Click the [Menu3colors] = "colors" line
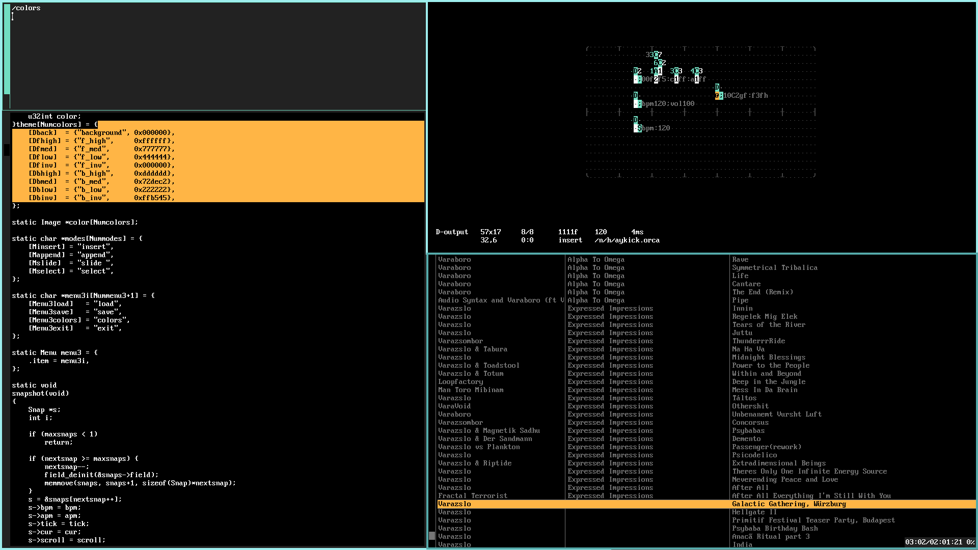Image resolution: width=978 pixels, height=550 pixels. 79,320
